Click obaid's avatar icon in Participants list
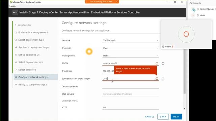The image size is (216, 121). click(193, 15)
